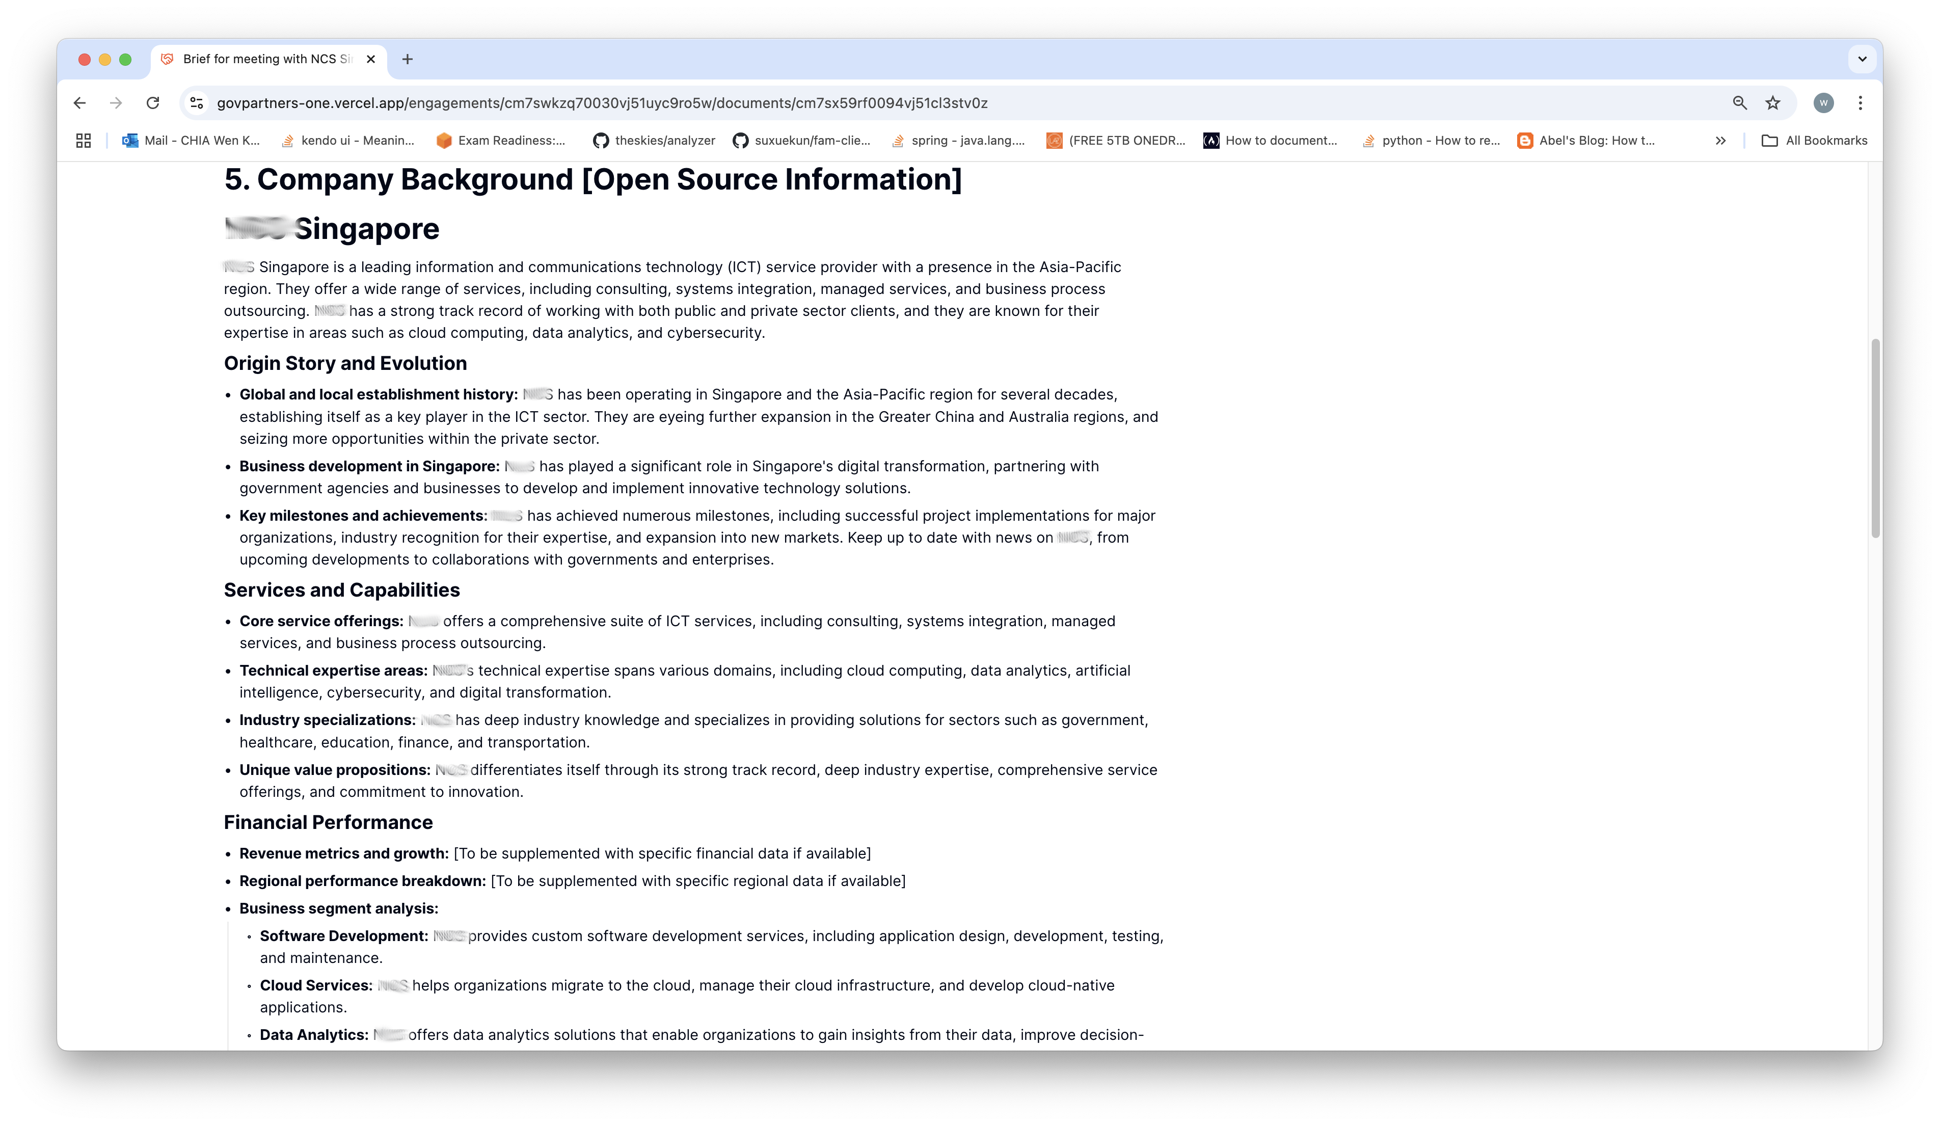Screen dimensions: 1940x1126
Task: Open the Chrome profile avatar
Action: point(1823,102)
